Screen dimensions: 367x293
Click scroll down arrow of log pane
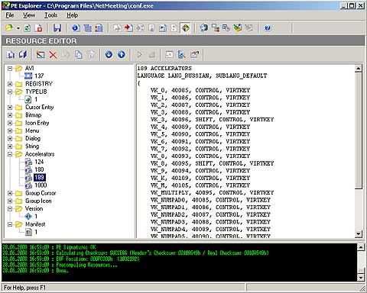point(361,278)
